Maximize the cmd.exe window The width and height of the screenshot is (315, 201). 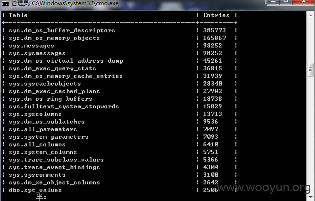(x=286, y=2)
